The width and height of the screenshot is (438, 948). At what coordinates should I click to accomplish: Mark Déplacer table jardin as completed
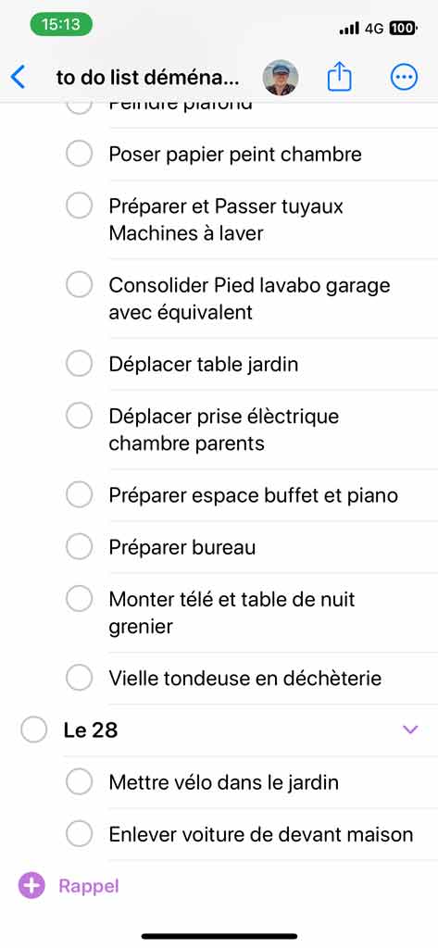[79, 365]
